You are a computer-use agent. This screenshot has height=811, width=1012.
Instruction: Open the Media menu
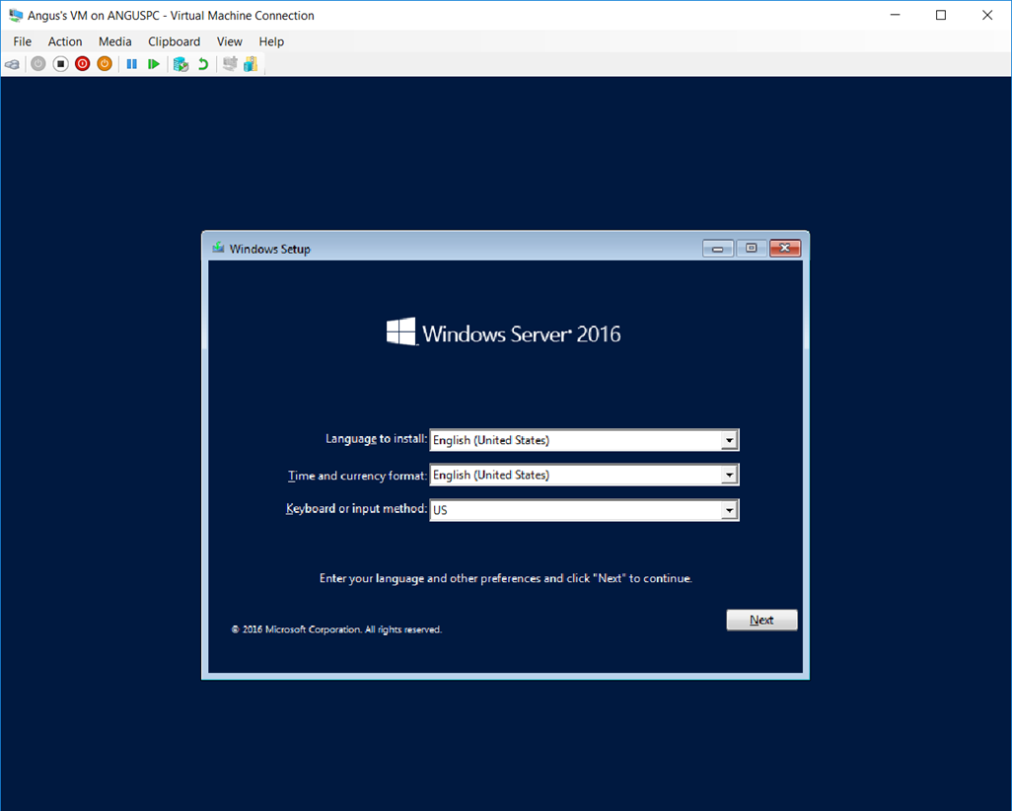coord(114,41)
